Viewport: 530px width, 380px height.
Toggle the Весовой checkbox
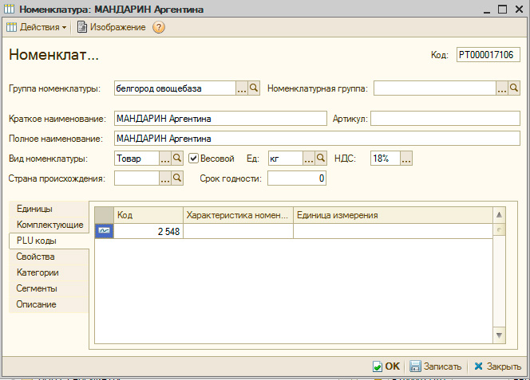coord(193,159)
